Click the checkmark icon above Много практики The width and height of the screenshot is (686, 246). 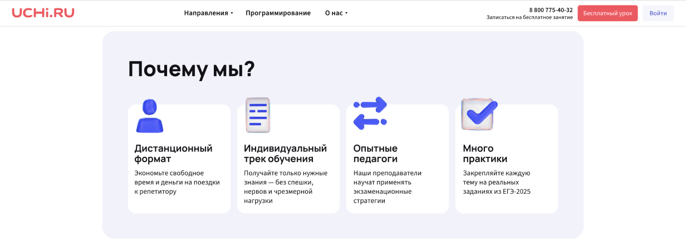479,114
